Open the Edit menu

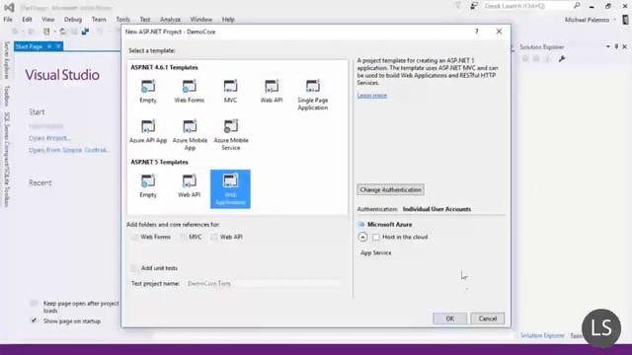click(x=27, y=20)
